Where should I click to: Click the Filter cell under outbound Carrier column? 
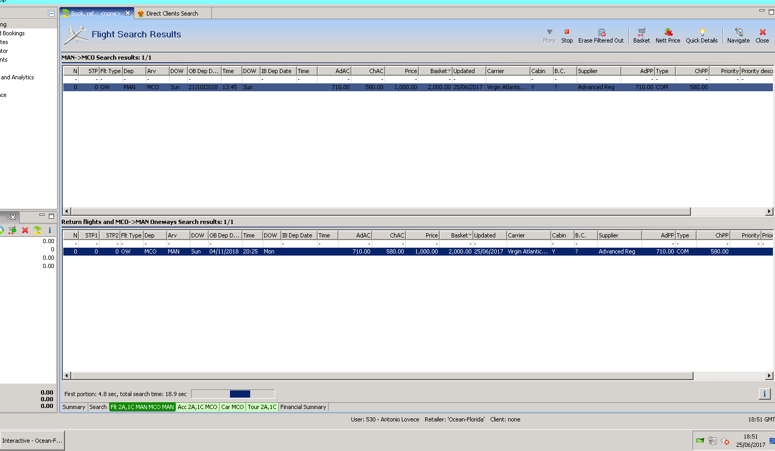[x=508, y=79]
